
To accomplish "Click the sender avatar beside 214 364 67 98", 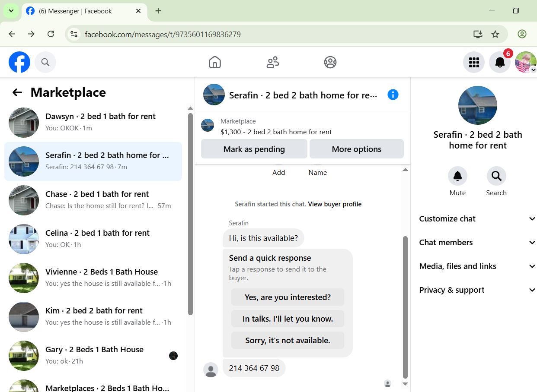I will click(x=211, y=370).
